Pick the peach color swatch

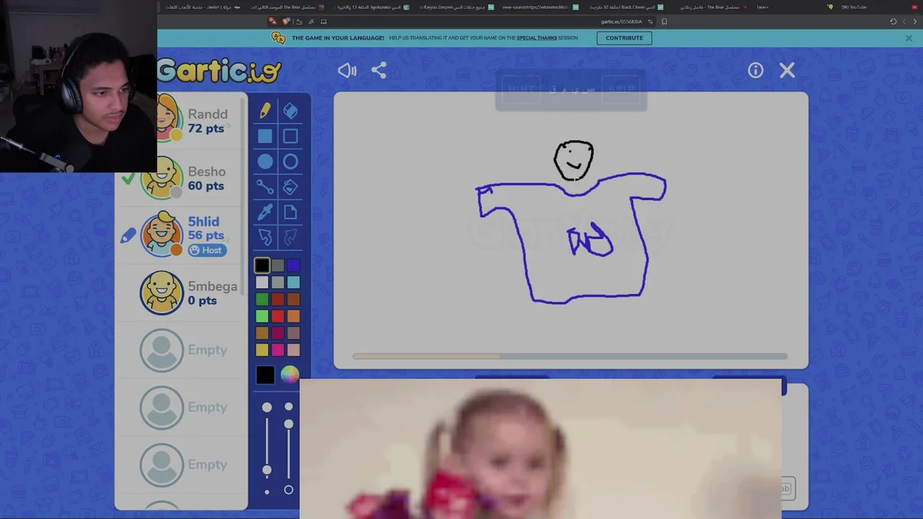tap(293, 350)
